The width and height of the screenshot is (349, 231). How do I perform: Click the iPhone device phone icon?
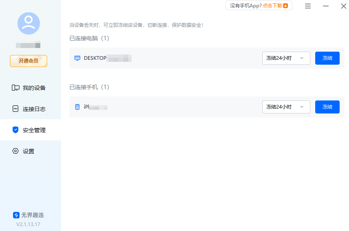pos(77,107)
